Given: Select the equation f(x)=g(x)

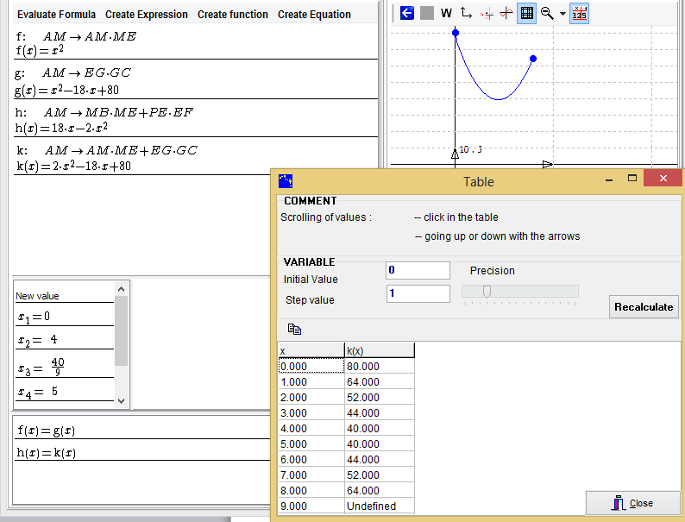Looking at the screenshot, I should tap(47, 431).
